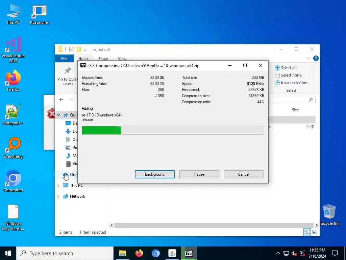The width and height of the screenshot is (346, 260).
Task: Open 7-Zip from the taskbar
Action: pyautogui.click(x=189, y=253)
